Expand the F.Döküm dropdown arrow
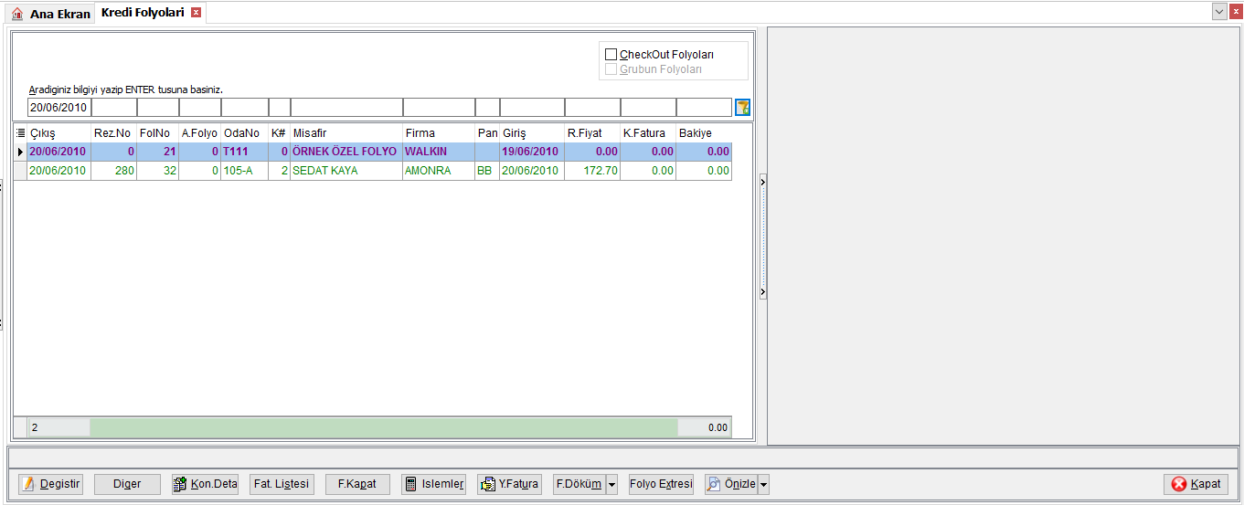Image resolution: width=1244 pixels, height=505 pixels. tap(611, 485)
